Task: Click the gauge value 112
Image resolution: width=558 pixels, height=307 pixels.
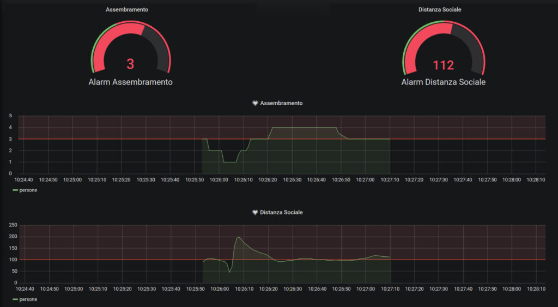Action: pos(444,65)
